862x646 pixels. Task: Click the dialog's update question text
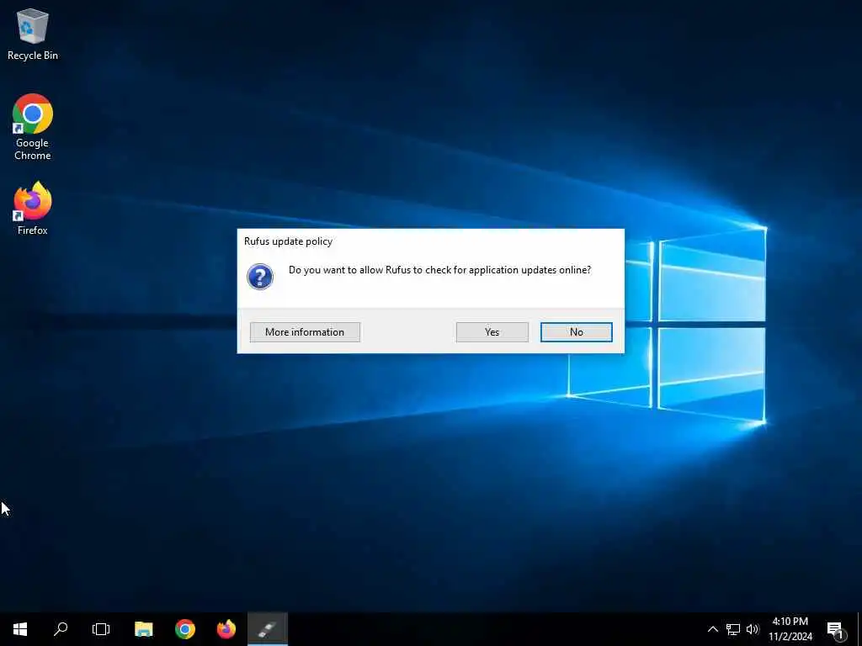pos(439,270)
